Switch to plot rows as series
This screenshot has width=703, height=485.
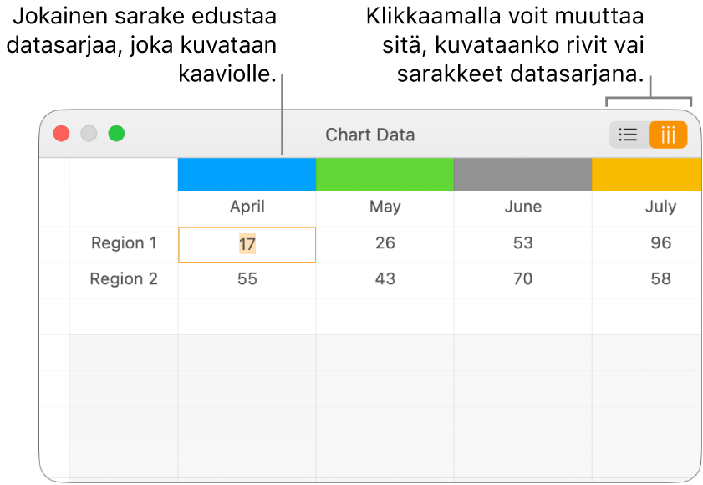(x=628, y=135)
